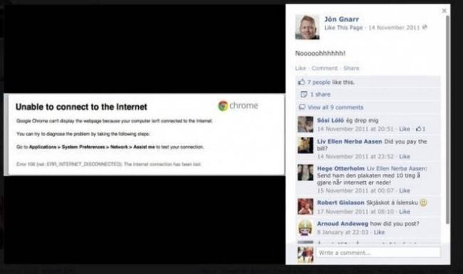Click the share icon next to 1 share
The height and width of the screenshot is (274, 463).
[x=303, y=94]
